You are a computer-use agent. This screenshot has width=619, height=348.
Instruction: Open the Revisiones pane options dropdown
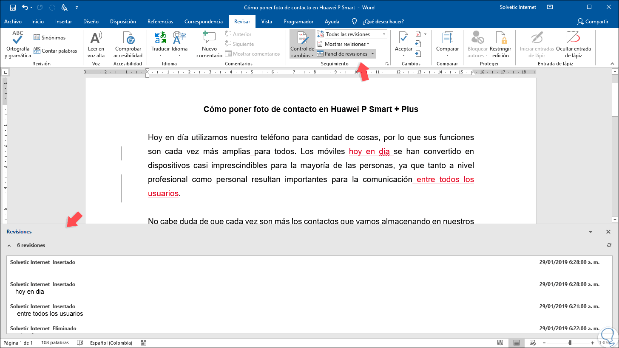pyautogui.click(x=591, y=232)
